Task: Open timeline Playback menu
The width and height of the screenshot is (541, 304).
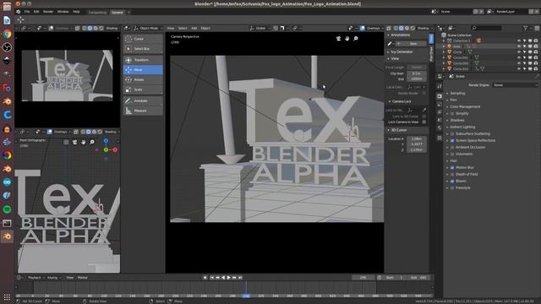Action: [x=36, y=278]
